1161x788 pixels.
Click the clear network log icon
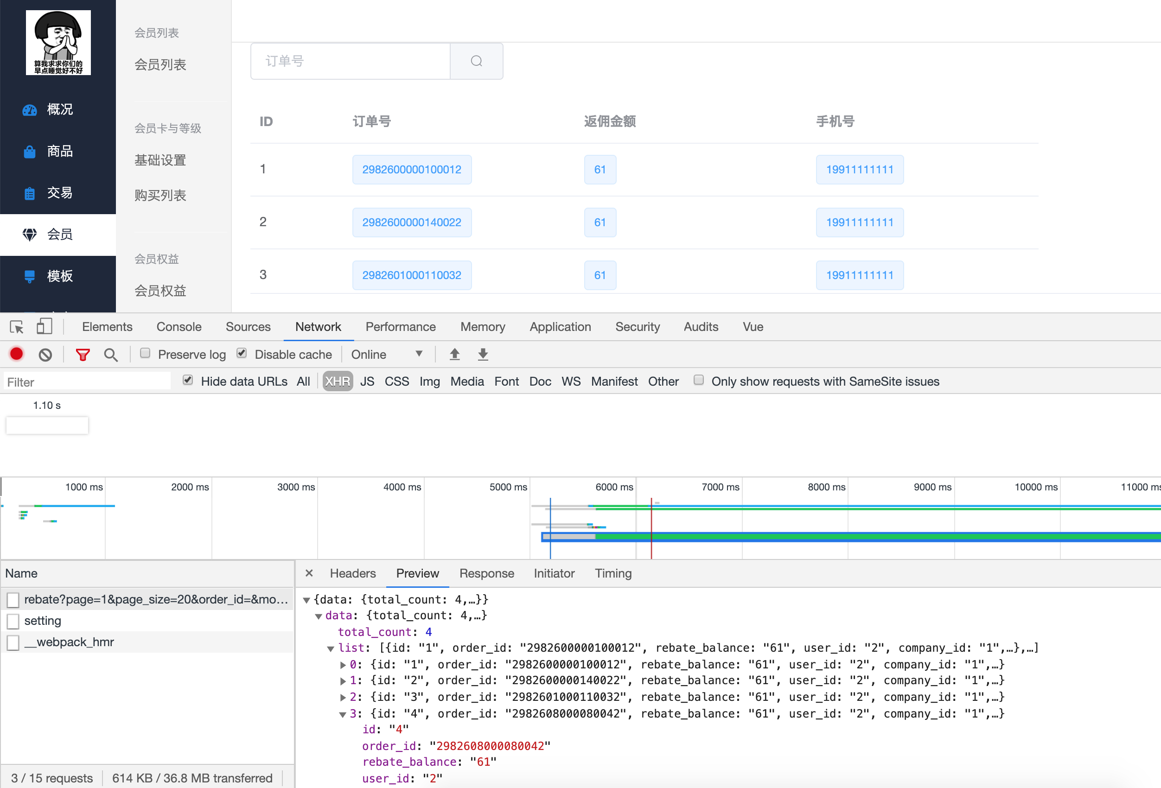[45, 355]
